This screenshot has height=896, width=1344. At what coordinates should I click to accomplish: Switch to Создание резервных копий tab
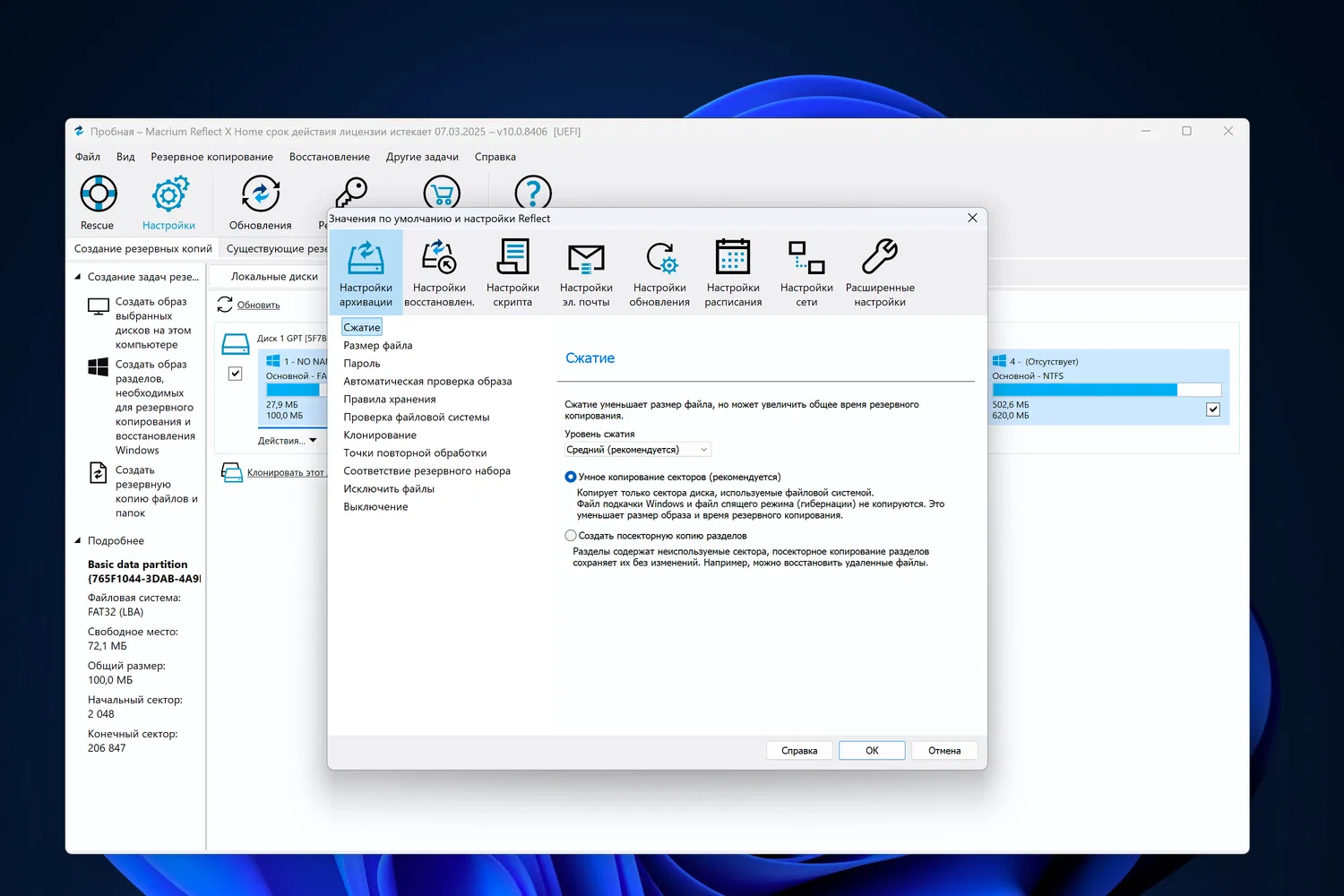[x=143, y=249]
